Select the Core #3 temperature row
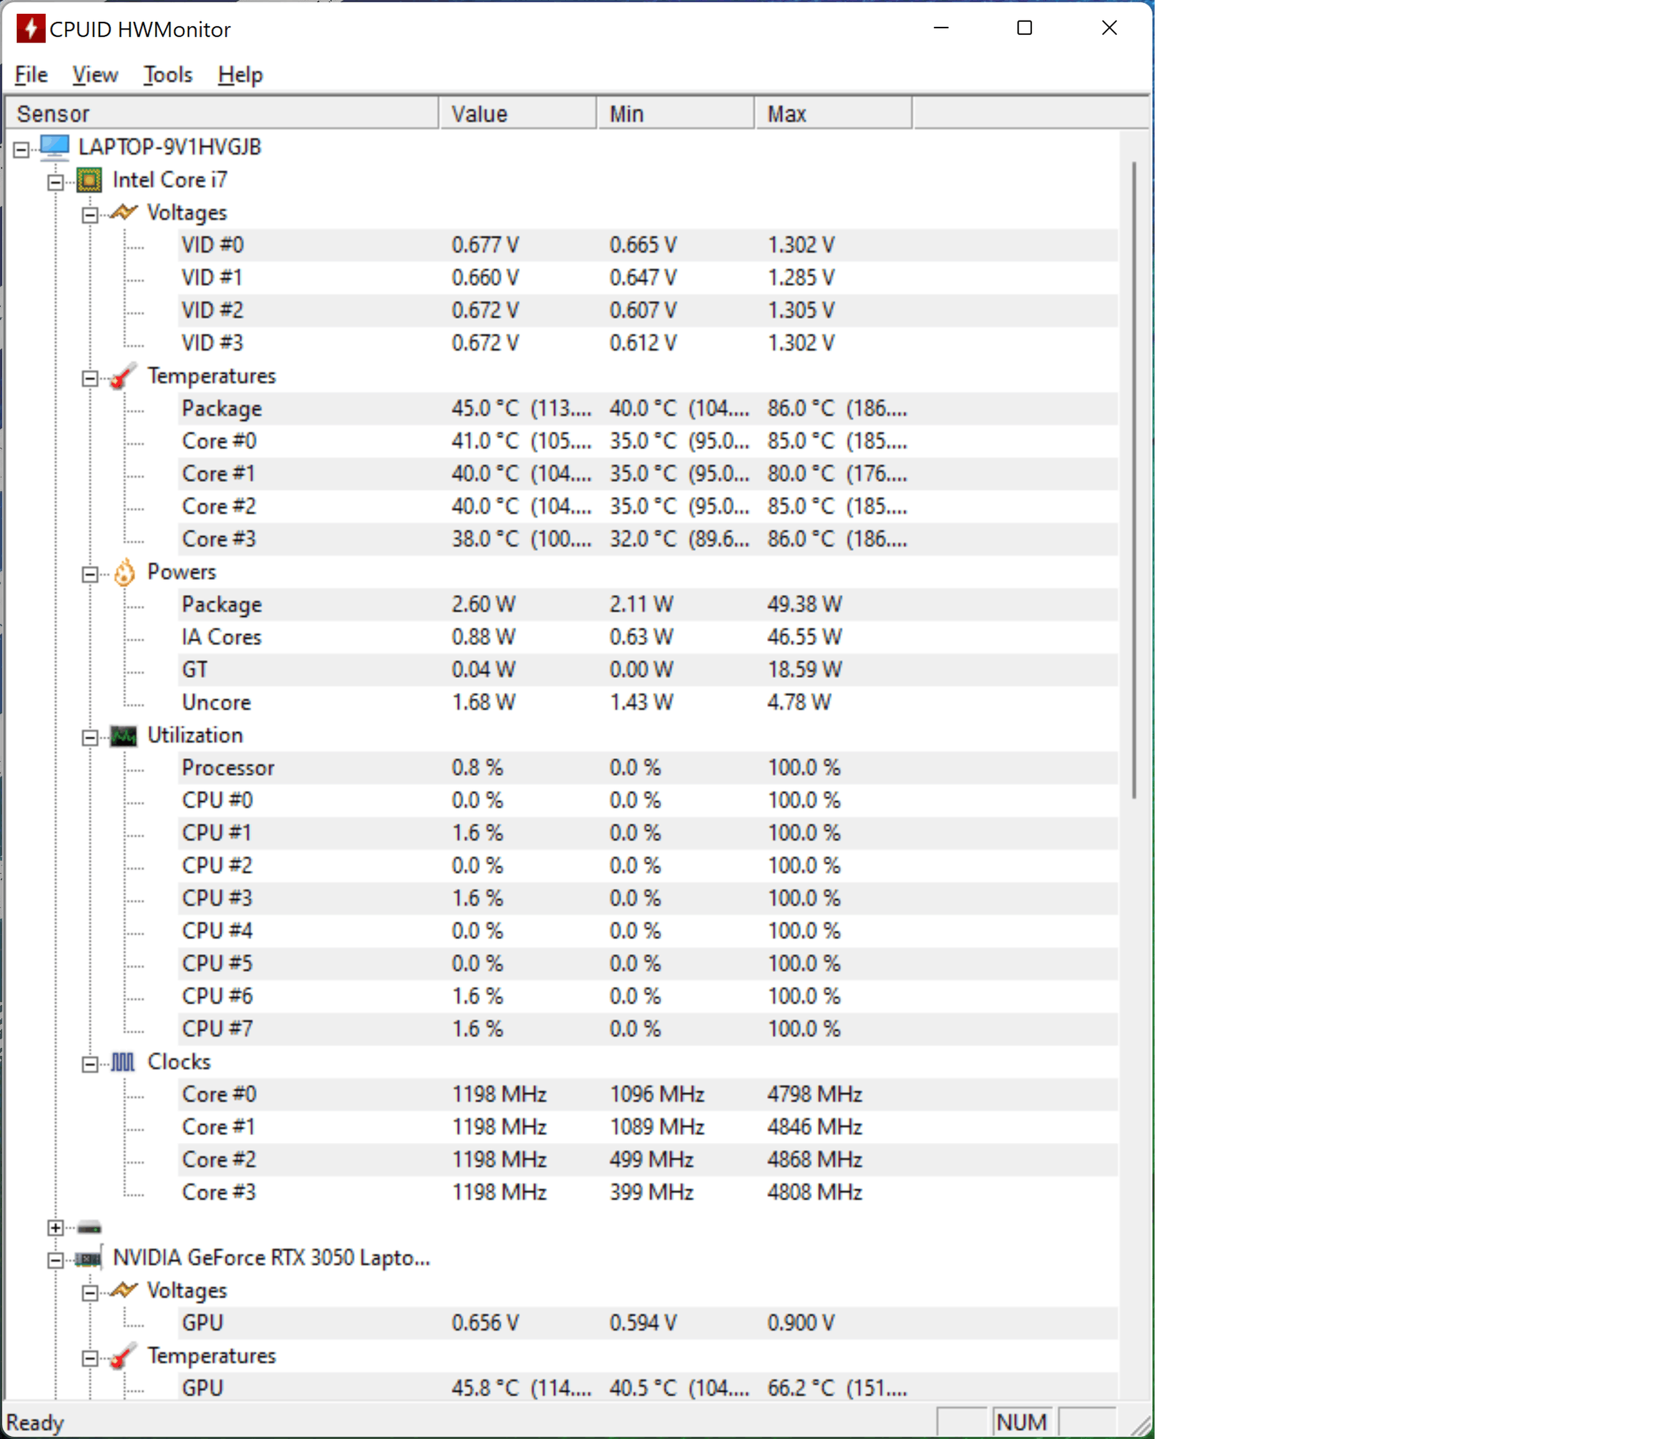 coord(648,539)
